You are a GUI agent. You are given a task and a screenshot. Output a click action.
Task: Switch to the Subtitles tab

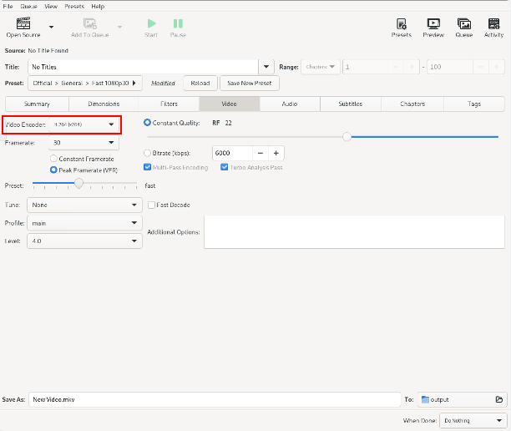[351, 104]
